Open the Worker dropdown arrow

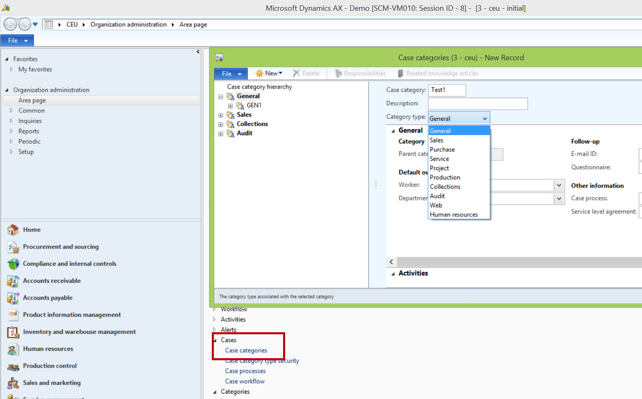tap(559, 185)
